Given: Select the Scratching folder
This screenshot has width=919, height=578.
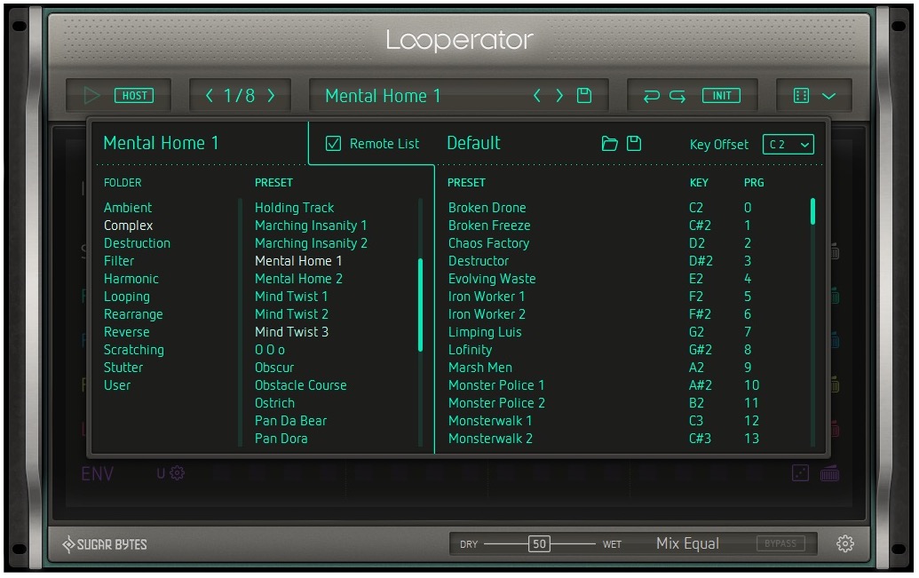Looking at the screenshot, I should (x=134, y=350).
